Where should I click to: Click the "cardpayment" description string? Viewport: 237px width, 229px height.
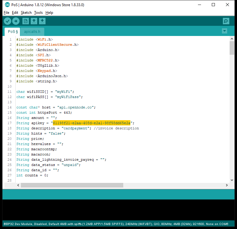pos(76,128)
